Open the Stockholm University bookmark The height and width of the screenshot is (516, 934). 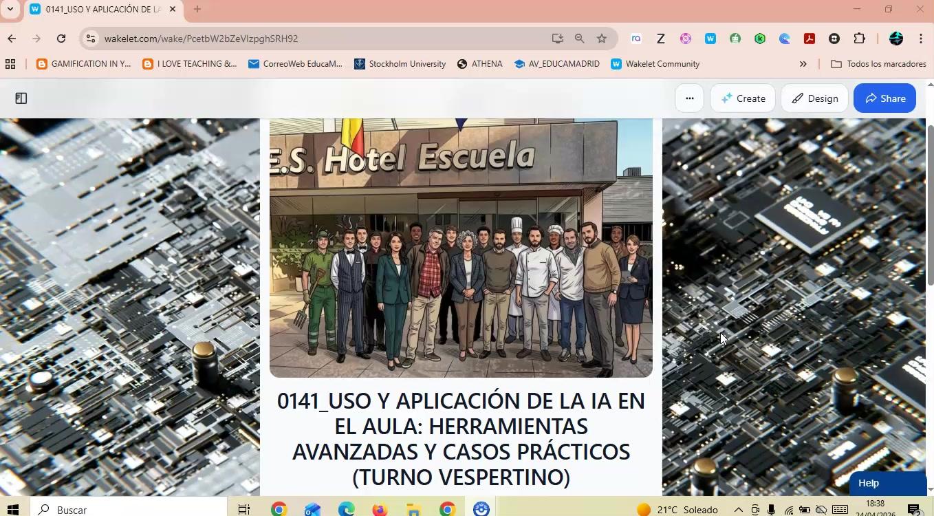400,64
